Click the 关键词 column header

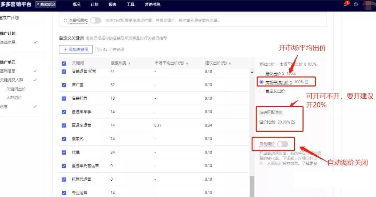coord(78,63)
